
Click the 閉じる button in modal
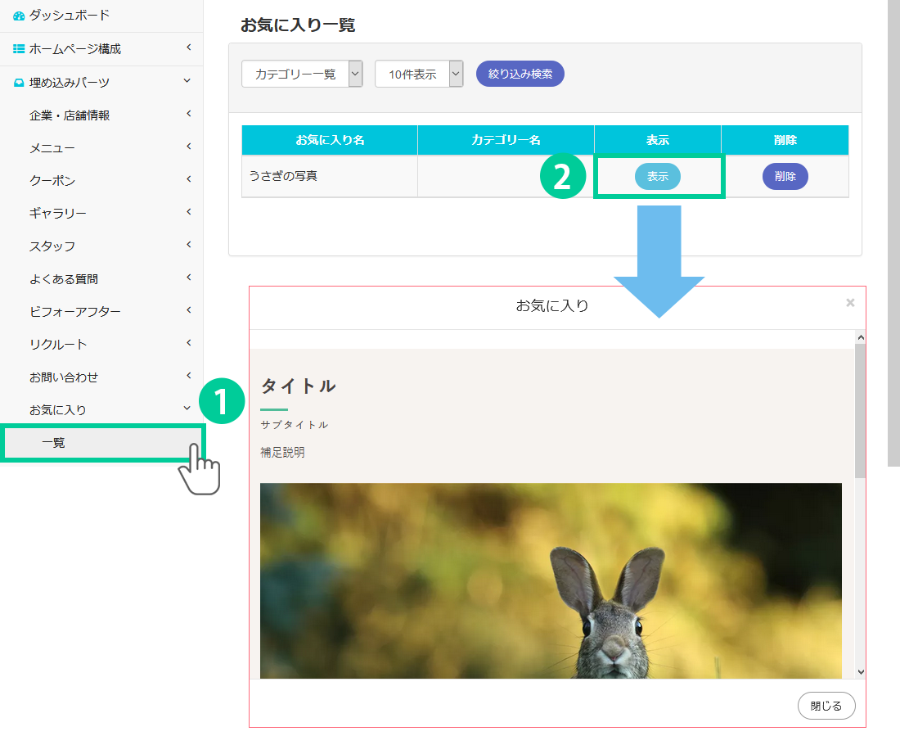826,706
